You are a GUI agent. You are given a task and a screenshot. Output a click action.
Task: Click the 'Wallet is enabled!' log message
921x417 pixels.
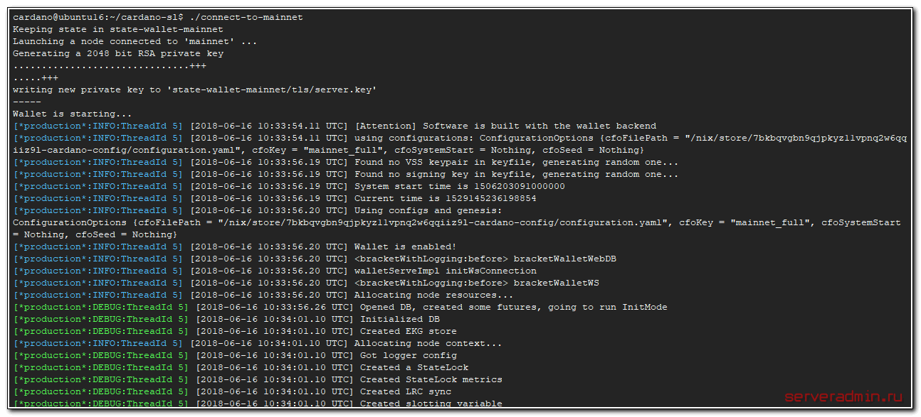pyautogui.click(x=406, y=247)
